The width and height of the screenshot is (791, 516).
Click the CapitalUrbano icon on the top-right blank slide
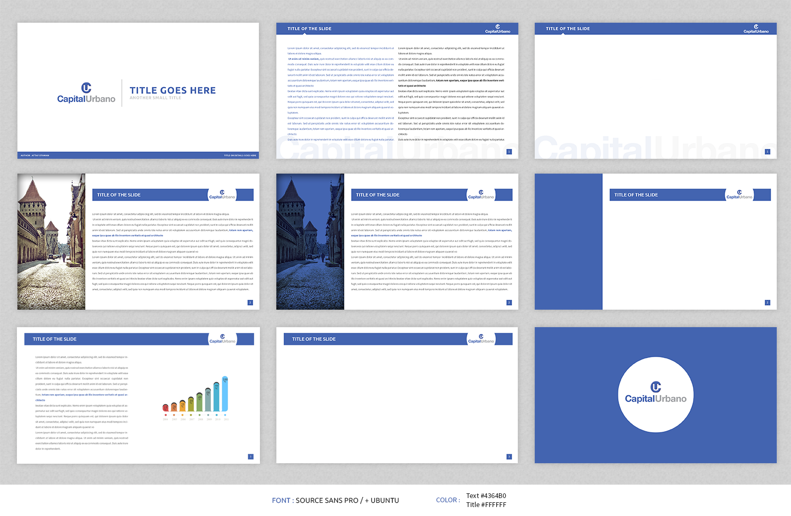click(x=756, y=28)
